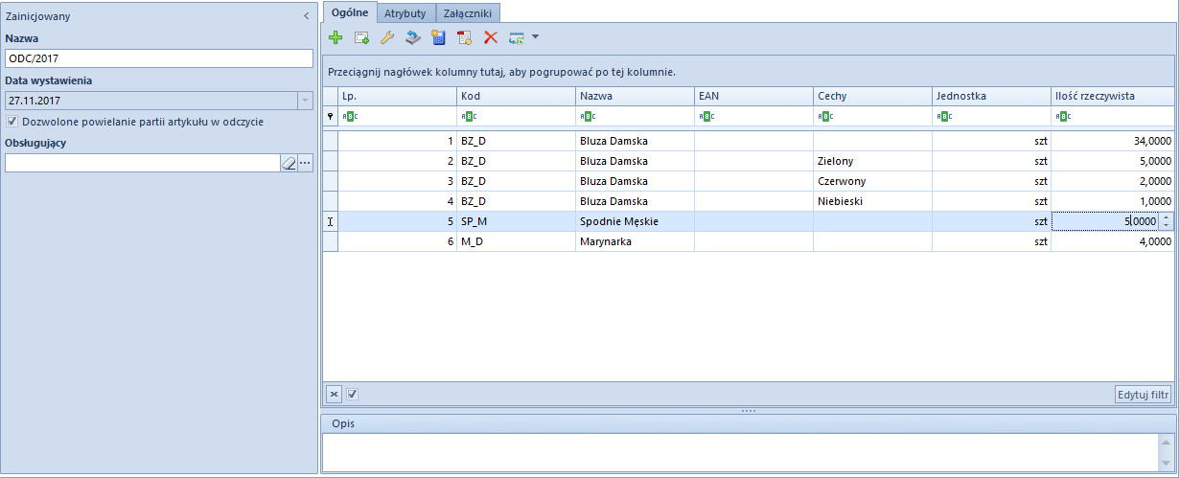Click the Zielony attribute cell
Screen dimensions: 1180x478
pos(872,161)
